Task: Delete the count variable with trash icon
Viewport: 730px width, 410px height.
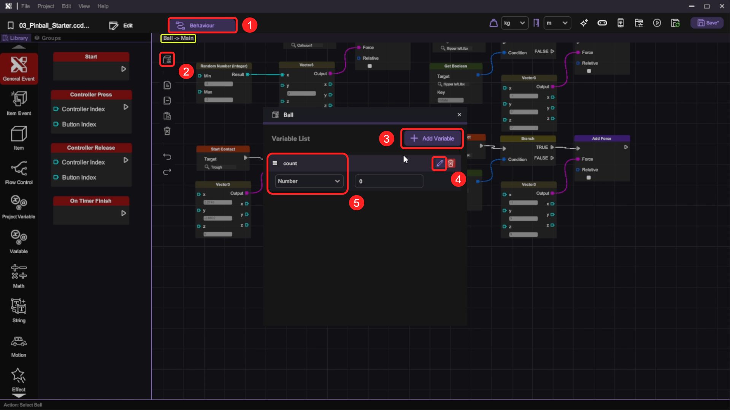Action: (451, 163)
